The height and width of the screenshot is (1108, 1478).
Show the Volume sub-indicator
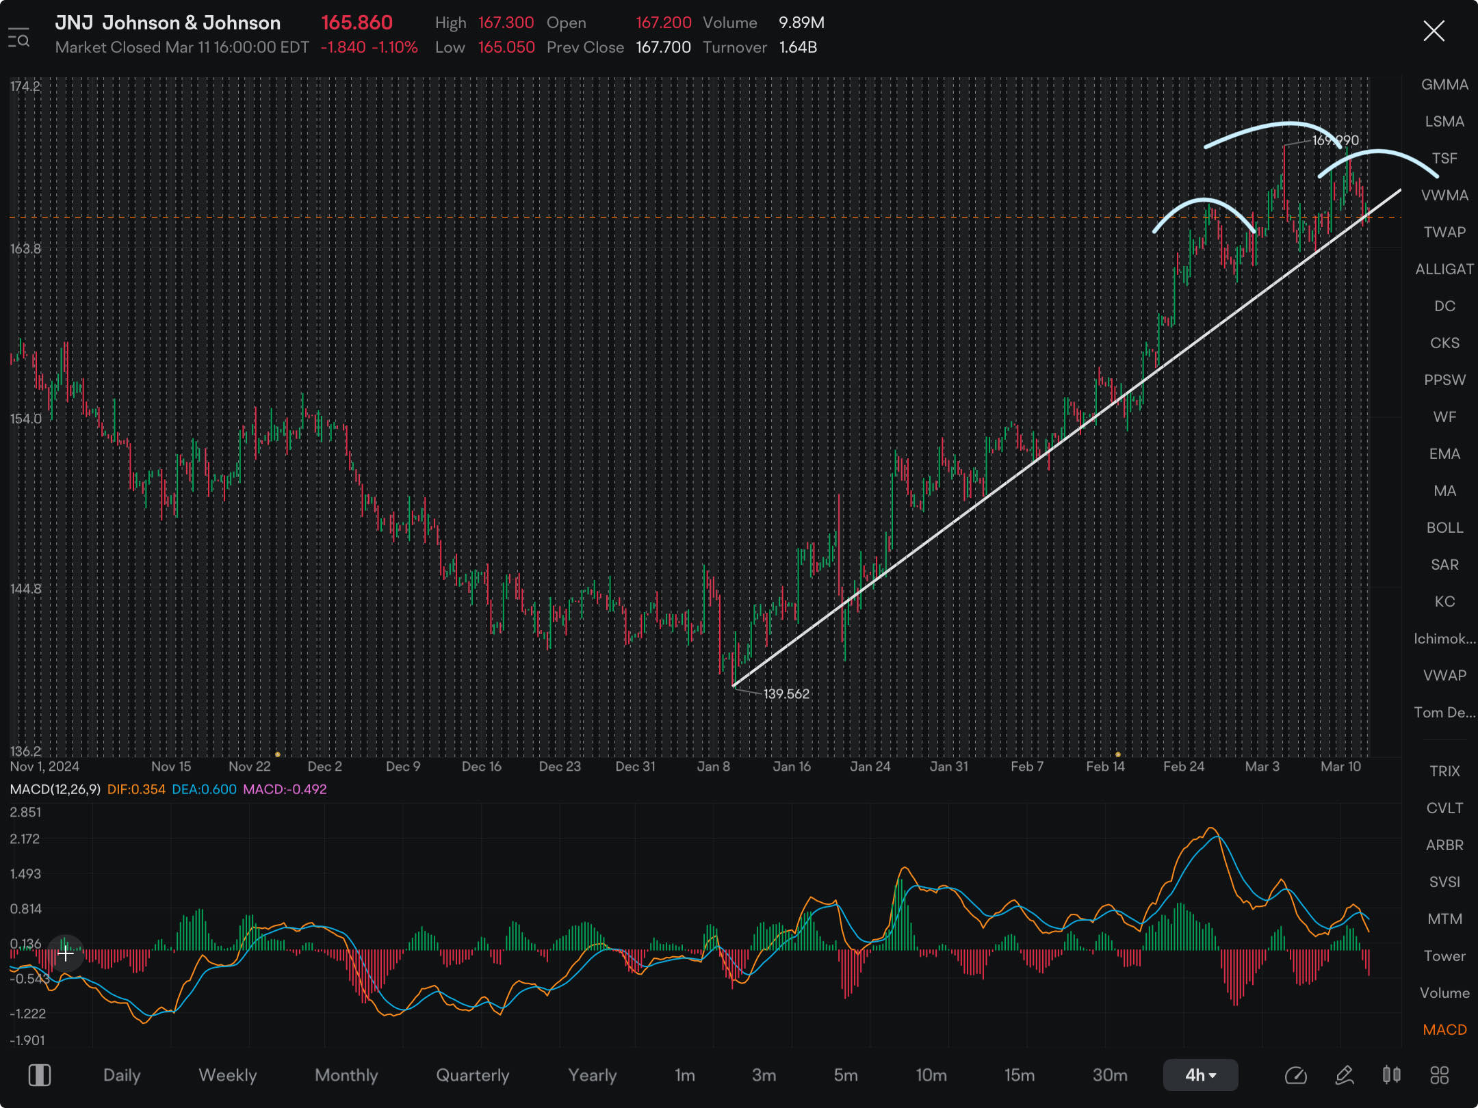click(x=1444, y=993)
